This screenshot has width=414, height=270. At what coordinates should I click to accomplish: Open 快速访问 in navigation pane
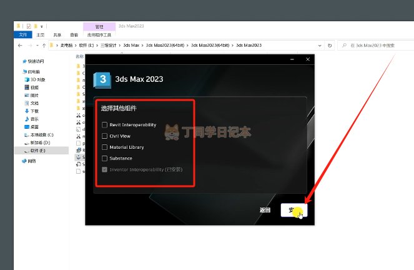pyautogui.click(x=33, y=61)
